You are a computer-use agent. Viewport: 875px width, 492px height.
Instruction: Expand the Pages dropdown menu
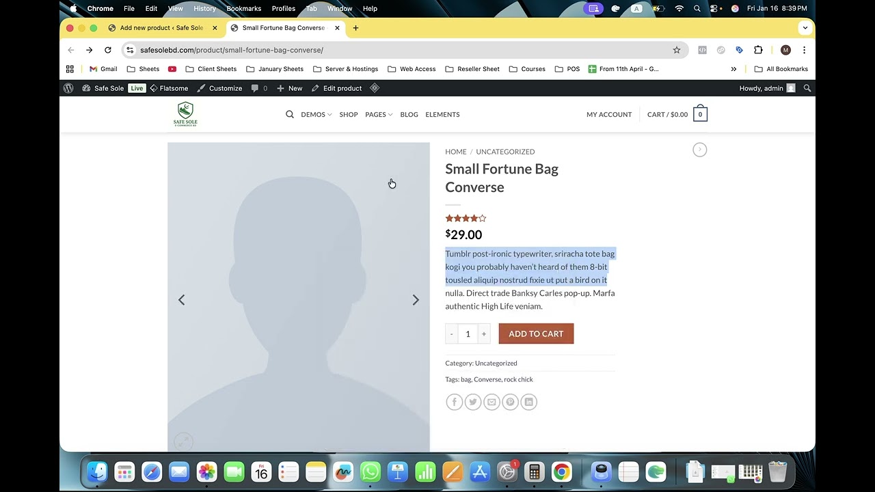(x=379, y=115)
